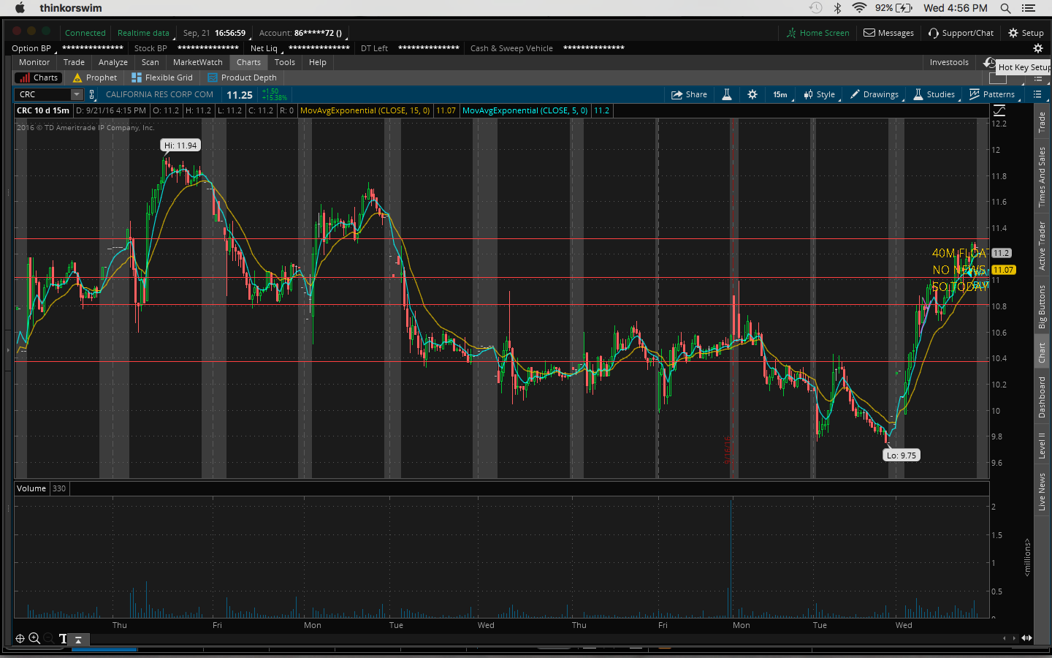Click the Investools button
The width and height of the screenshot is (1052, 658).
(x=948, y=62)
